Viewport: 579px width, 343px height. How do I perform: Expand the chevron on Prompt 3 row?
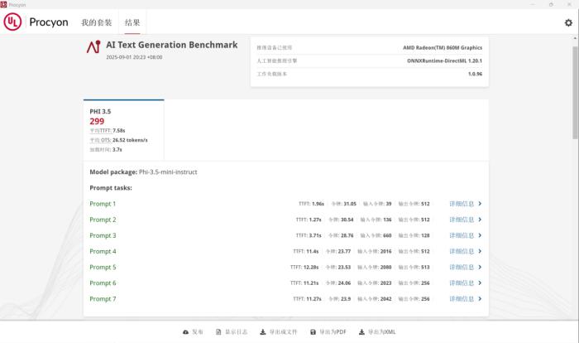pos(480,235)
